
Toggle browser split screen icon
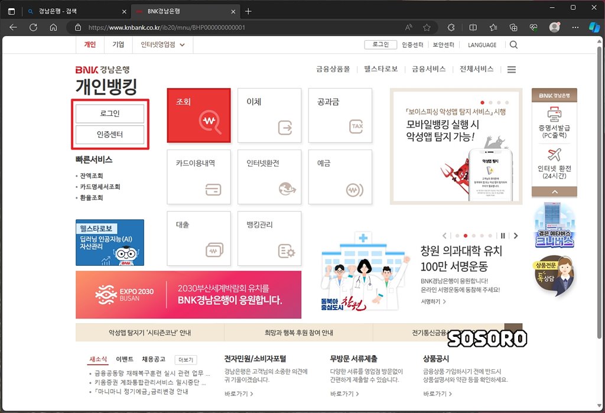(473, 27)
